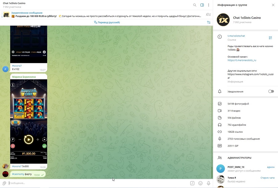Click the group info circle icon
278x188 pixels.
pos(220,37)
